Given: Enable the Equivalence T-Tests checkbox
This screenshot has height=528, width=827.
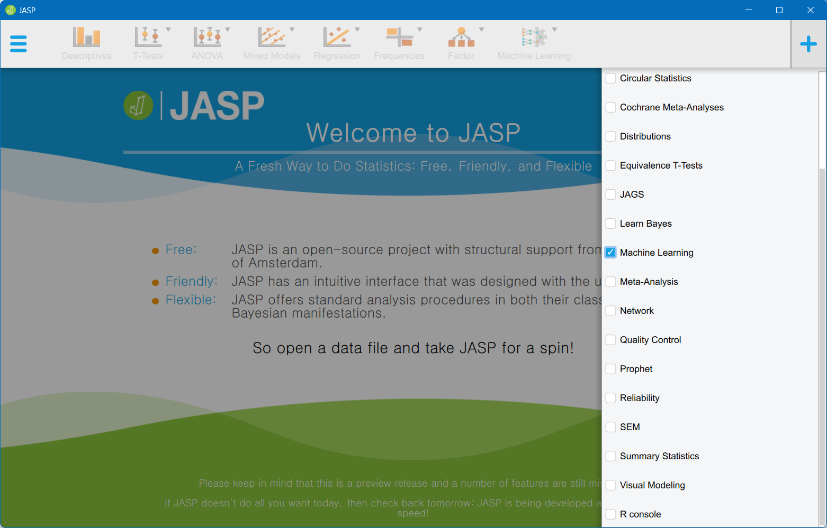Looking at the screenshot, I should [x=610, y=165].
